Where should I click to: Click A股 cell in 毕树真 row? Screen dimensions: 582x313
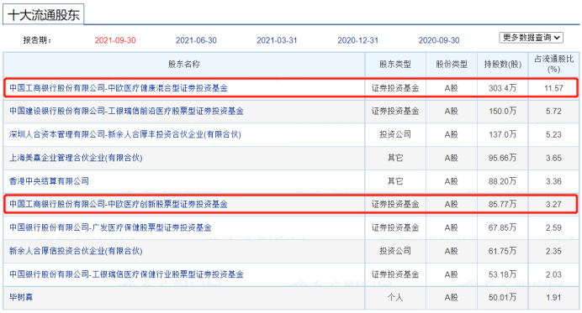point(452,297)
